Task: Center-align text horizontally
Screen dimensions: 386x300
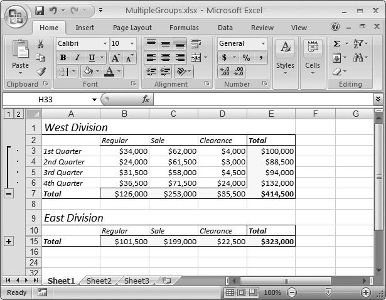Action: 165,58
